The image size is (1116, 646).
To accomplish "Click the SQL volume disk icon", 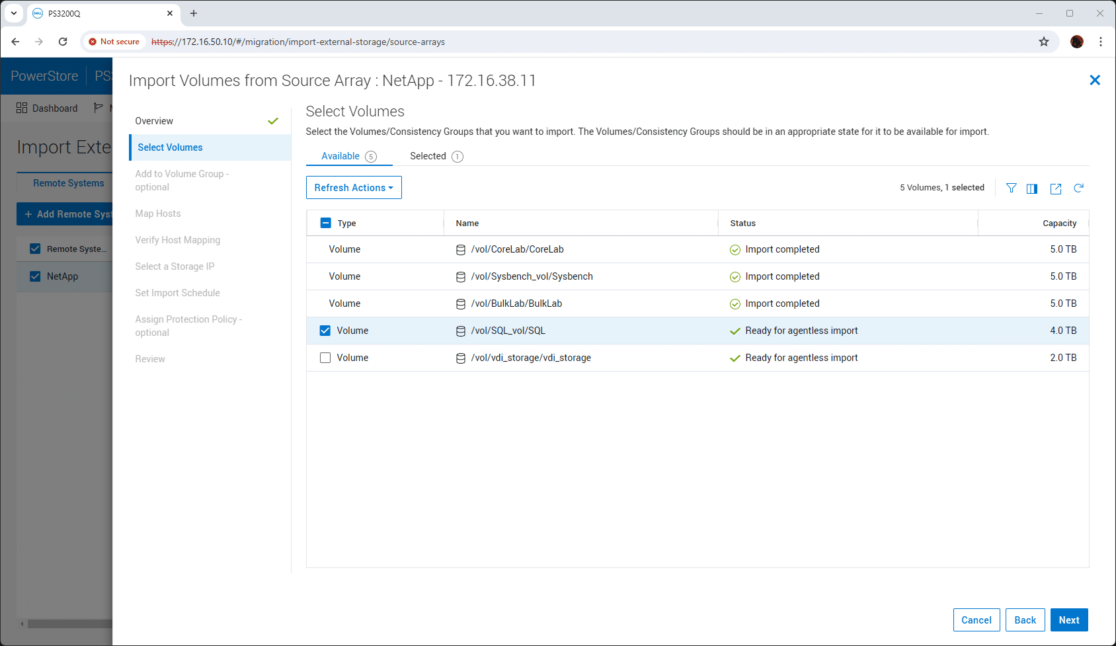I will 461,331.
